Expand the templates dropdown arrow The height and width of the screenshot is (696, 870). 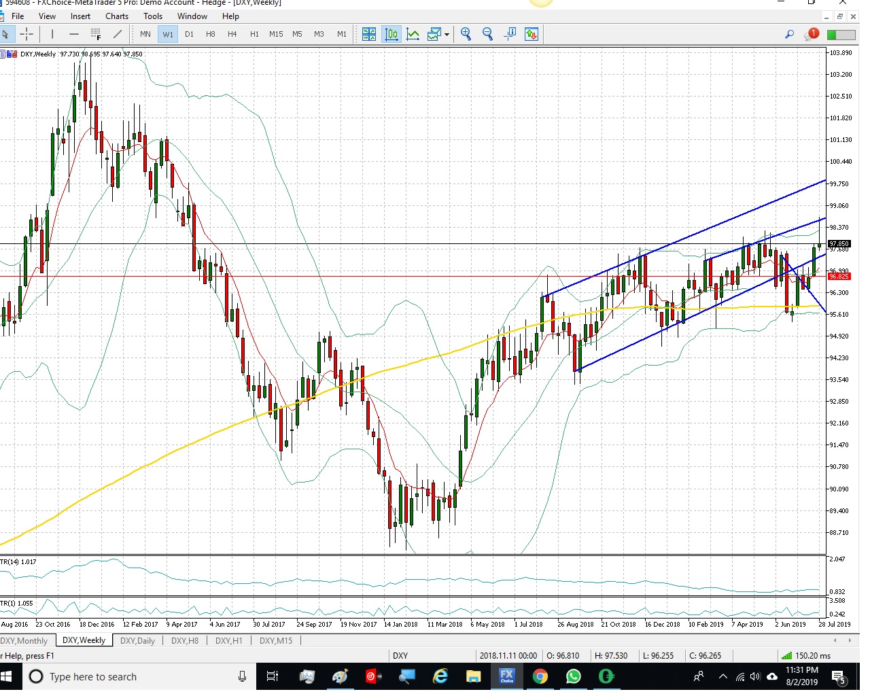pos(447,35)
